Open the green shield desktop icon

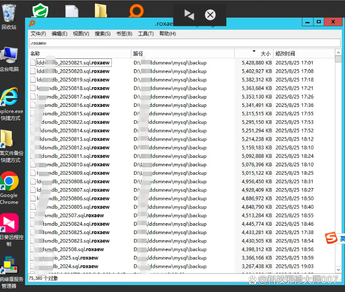coord(40,11)
